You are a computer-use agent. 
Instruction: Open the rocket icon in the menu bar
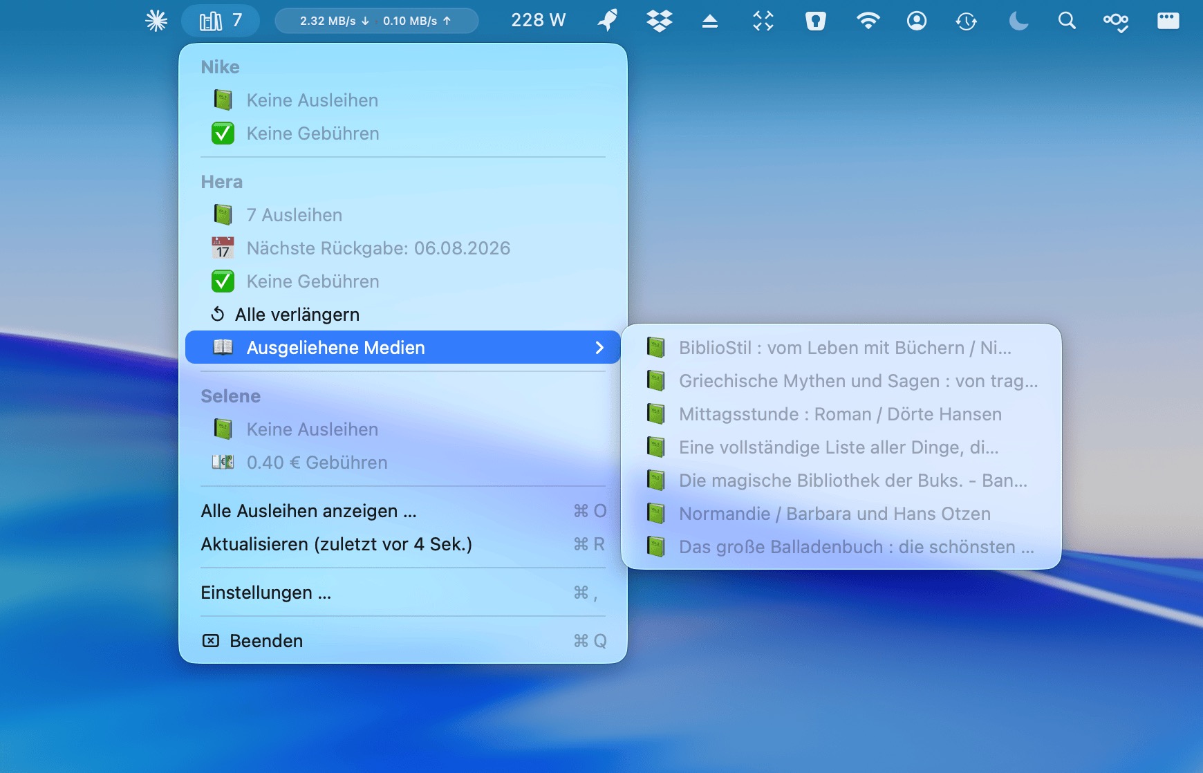pos(608,21)
